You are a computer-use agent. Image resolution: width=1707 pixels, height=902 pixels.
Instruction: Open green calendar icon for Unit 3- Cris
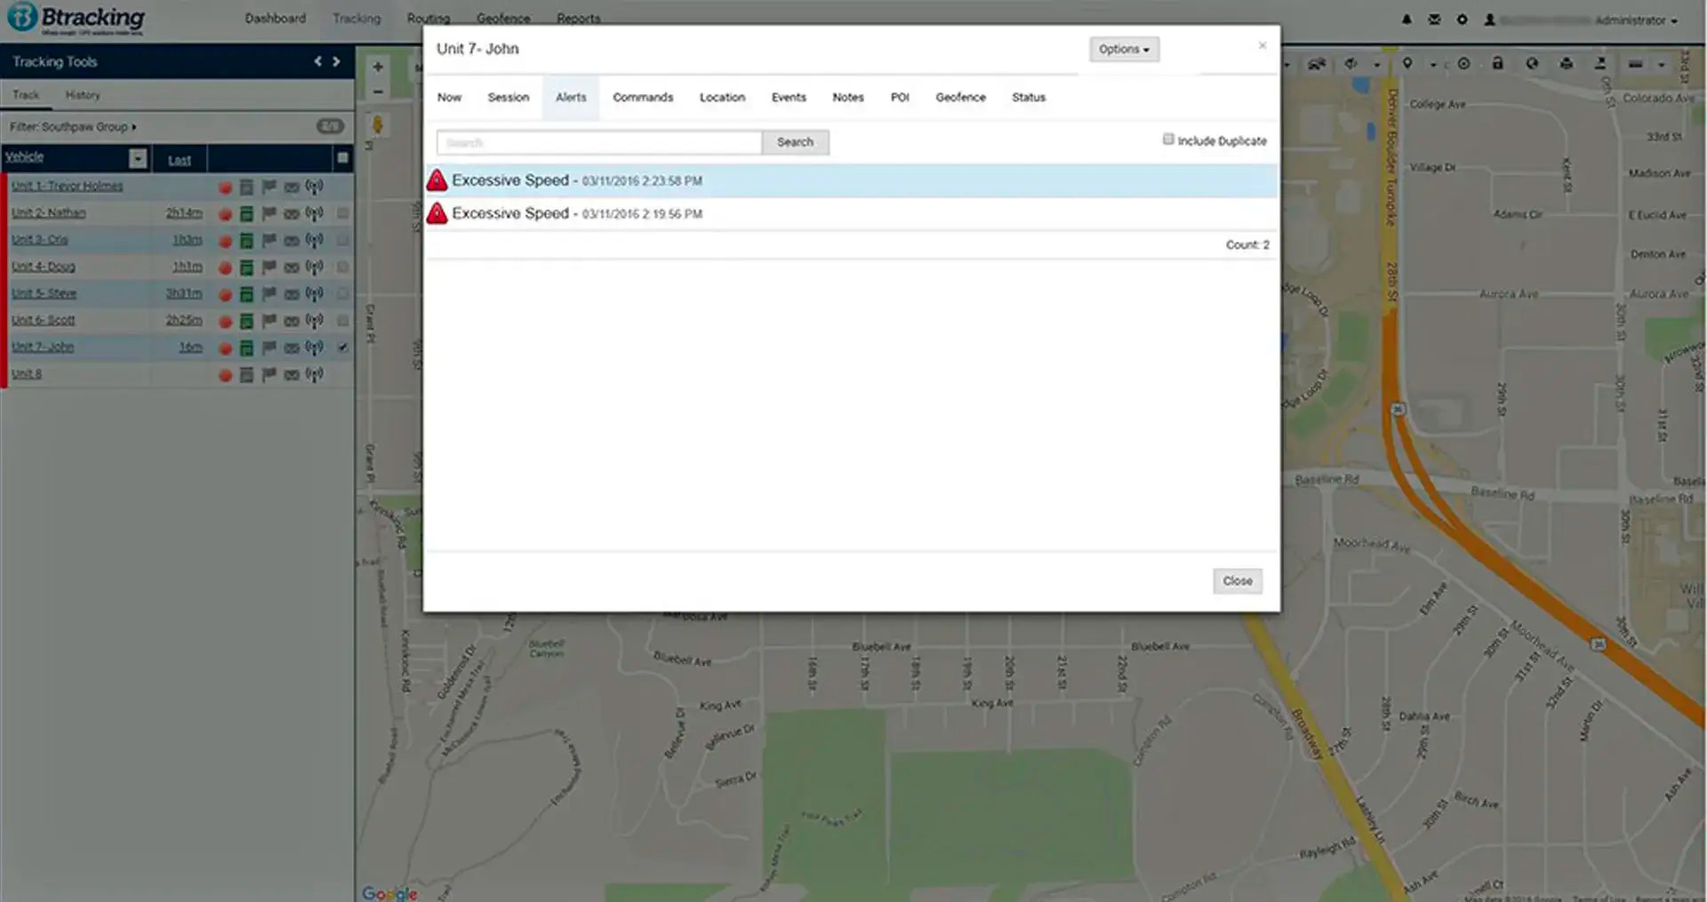[x=246, y=241]
